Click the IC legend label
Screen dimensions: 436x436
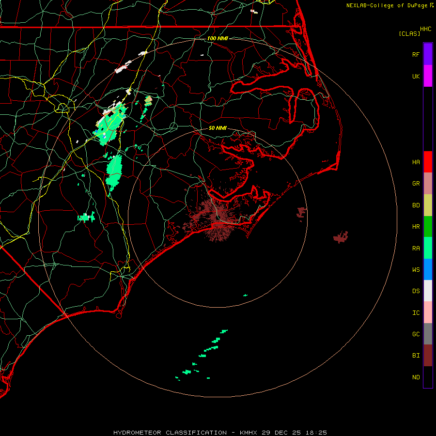pos(416,313)
